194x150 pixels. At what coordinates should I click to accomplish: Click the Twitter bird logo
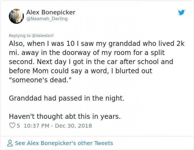[x=181, y=13]
